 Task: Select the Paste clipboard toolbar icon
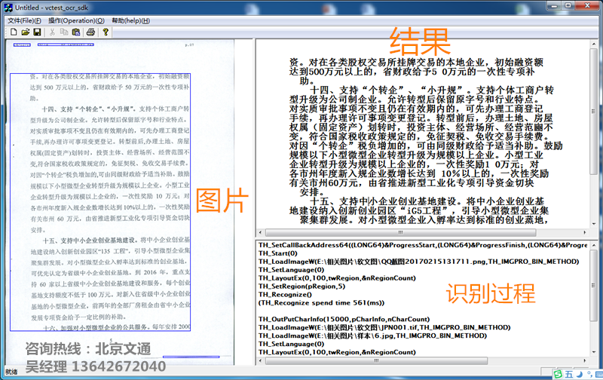76,32
